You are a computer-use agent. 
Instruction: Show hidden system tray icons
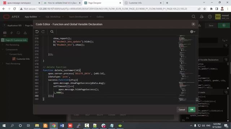pos(191,125)
